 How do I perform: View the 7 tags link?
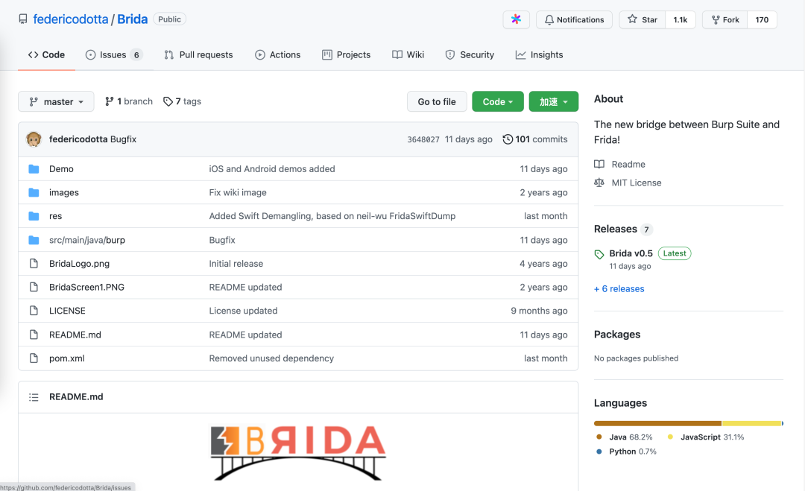[x=183, y=101]
